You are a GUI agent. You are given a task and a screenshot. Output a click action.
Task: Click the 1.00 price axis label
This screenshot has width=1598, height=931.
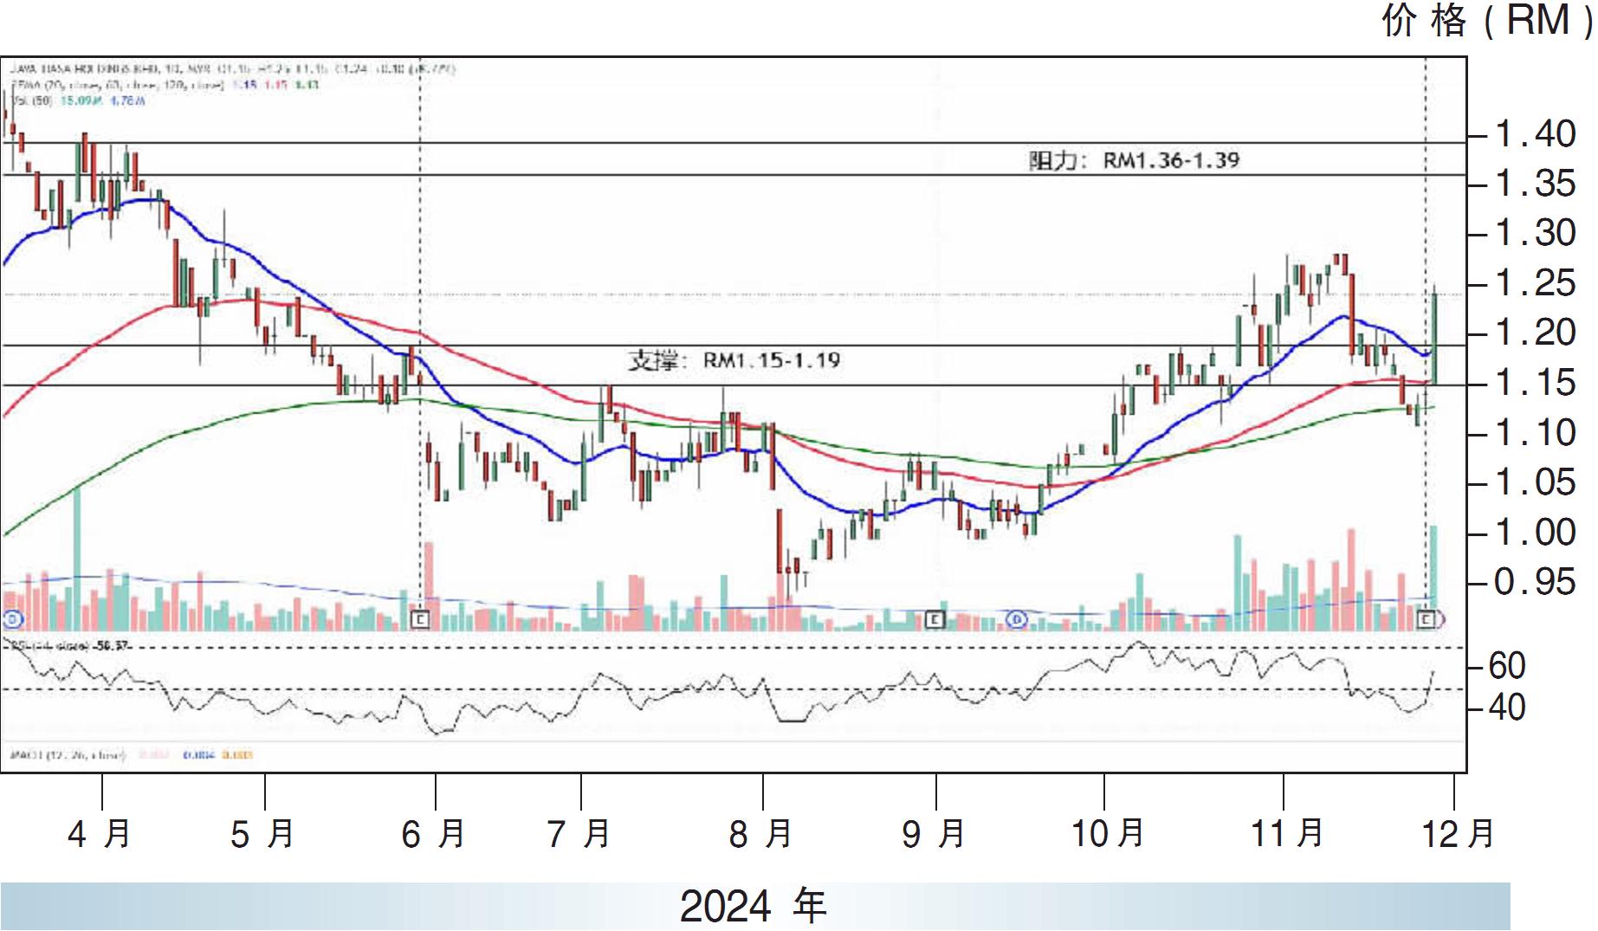pos(1536,532)
